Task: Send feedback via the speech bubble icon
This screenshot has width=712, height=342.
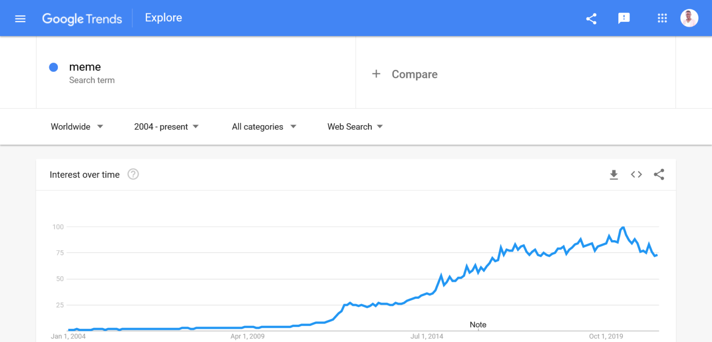Action: [x=624, y=19]
